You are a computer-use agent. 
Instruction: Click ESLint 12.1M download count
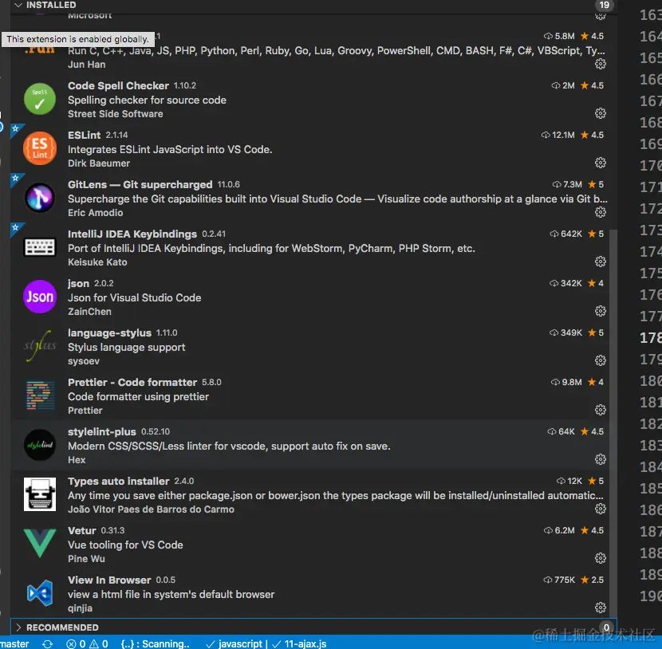click(558, 135)
